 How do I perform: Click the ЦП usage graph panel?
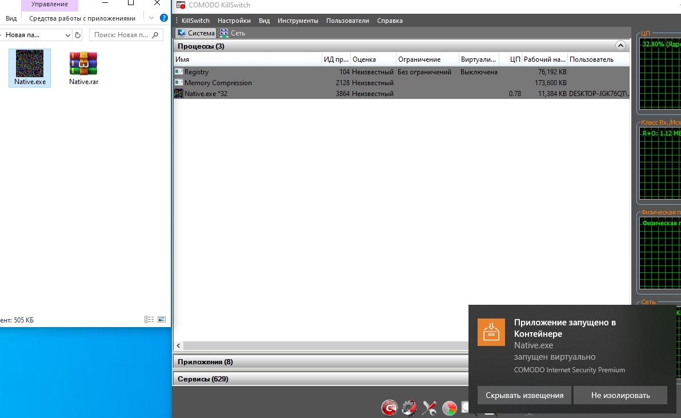660,74
